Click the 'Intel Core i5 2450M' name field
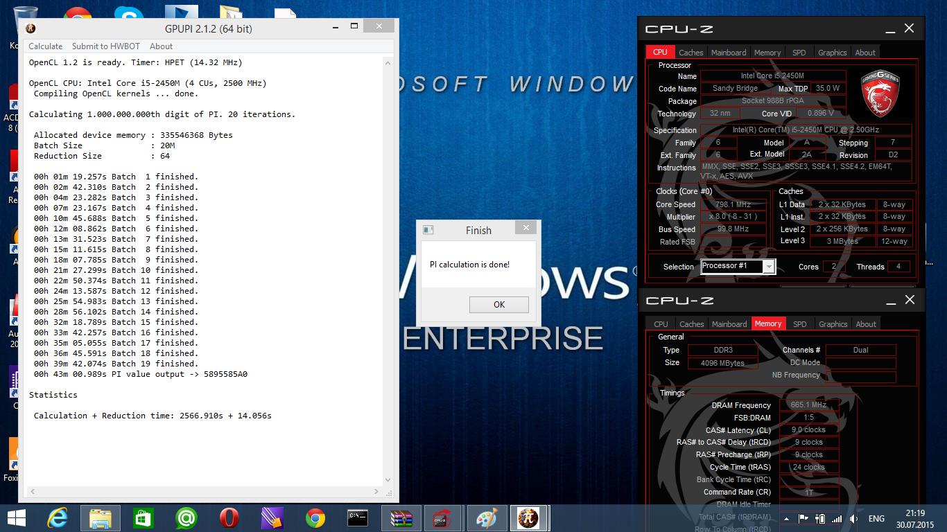The height and width of the screenshot is (532, 947). tap(772, 76)
